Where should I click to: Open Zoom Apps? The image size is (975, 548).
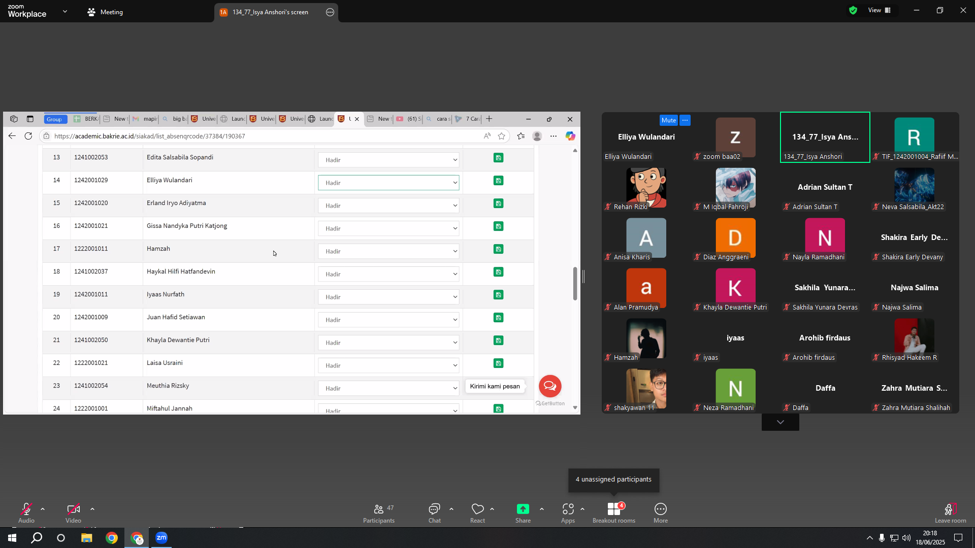point(568,512)
